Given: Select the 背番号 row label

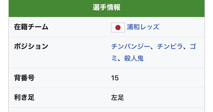Looking at the screenshot, I should 24,78.
